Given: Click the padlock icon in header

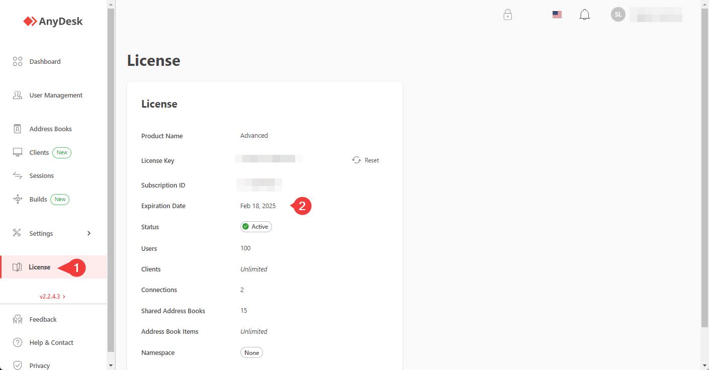Looking at the screenshot, I should click(508, 15).
